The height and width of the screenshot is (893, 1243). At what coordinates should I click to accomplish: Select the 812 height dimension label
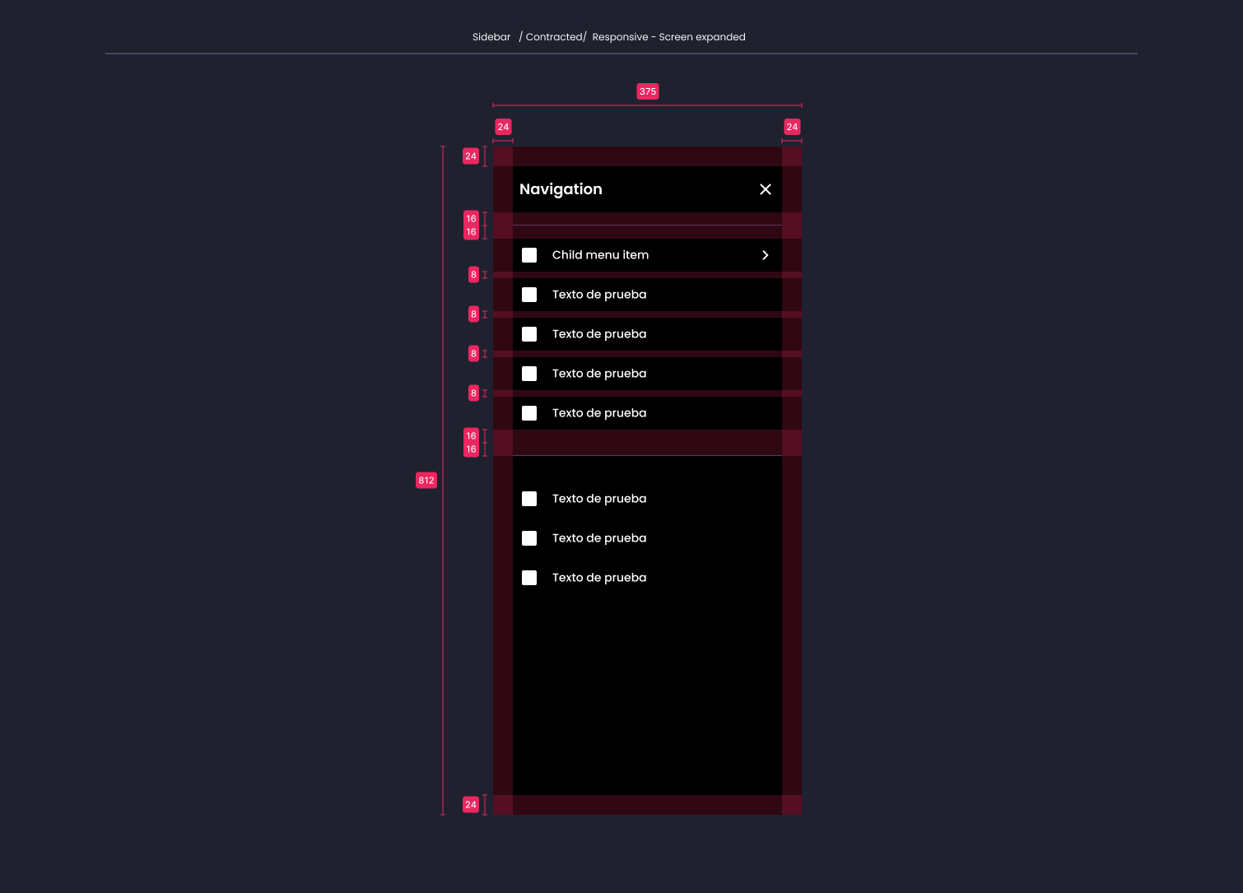[426, 481]
